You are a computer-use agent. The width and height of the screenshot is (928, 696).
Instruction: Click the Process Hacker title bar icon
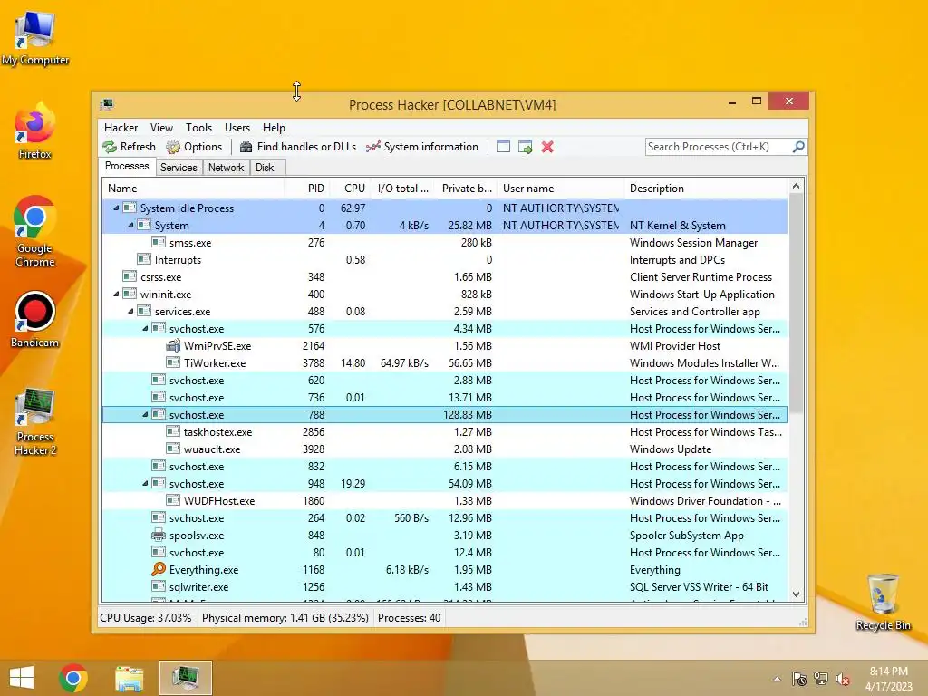[x=107, y=105]
